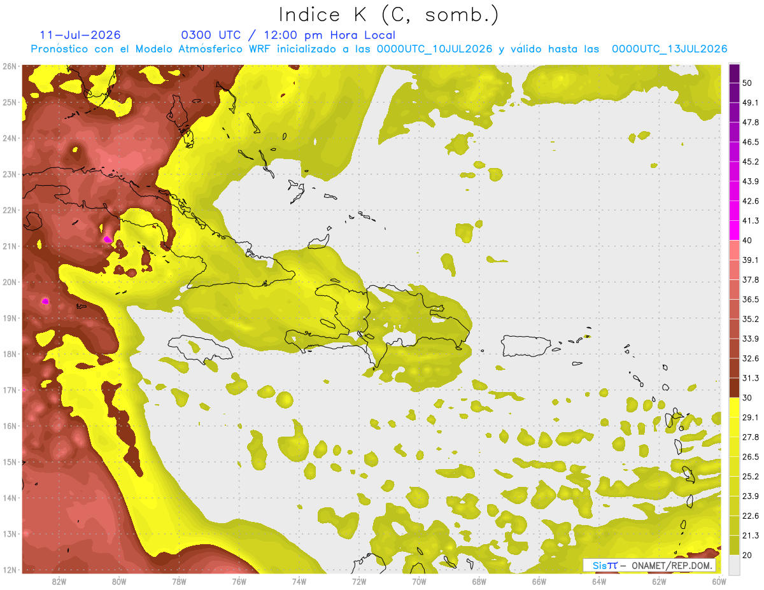
Task: Click the initialization stamp '0000UTC_10JUL2026'
Action: pyautogui.click(x=434, y=49)
